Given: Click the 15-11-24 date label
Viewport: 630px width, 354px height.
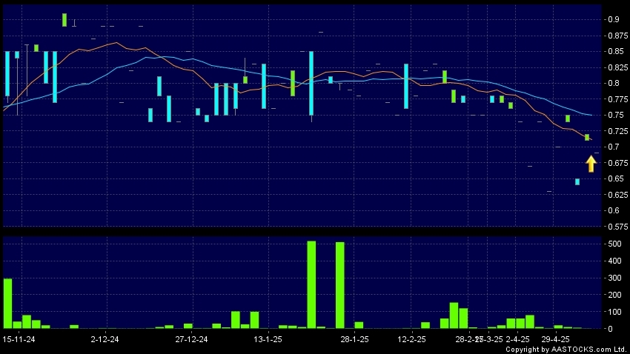Looking at the screenshot, I should click(19, 339).
